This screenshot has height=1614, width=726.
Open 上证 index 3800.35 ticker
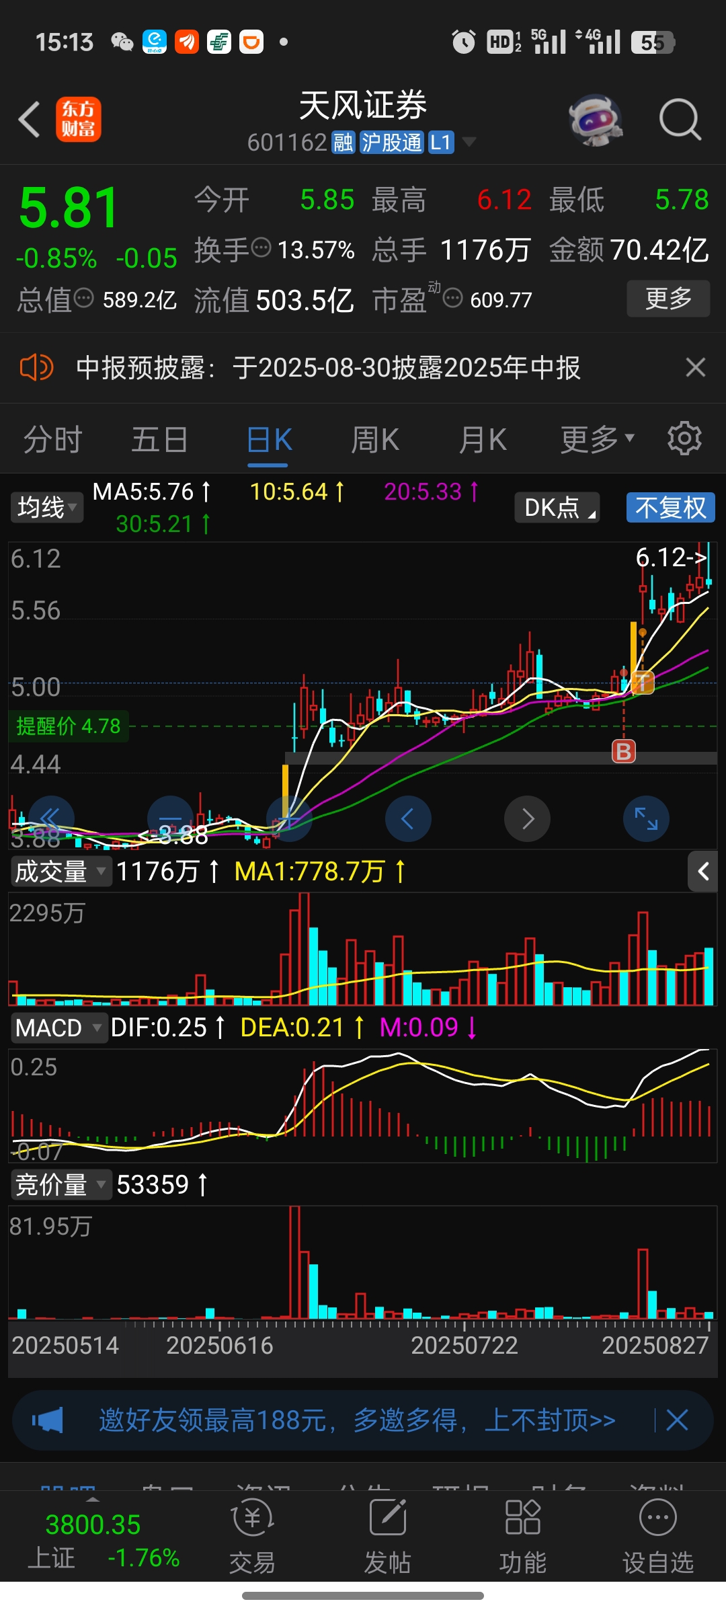(104, 1541)
